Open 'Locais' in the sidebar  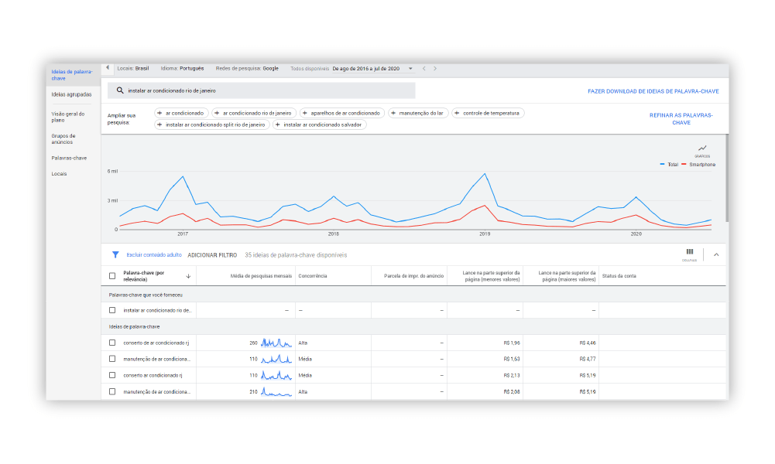[59, 174]
